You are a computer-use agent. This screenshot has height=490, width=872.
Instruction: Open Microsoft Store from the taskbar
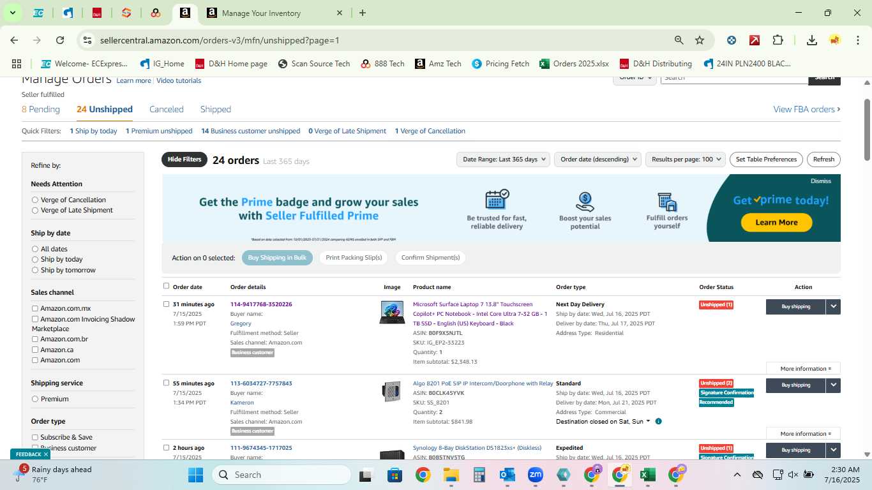[395, 475]
